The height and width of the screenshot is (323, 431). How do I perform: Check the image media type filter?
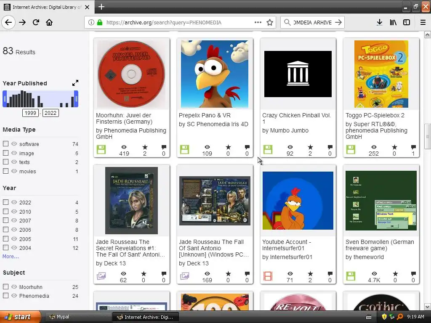5,153
